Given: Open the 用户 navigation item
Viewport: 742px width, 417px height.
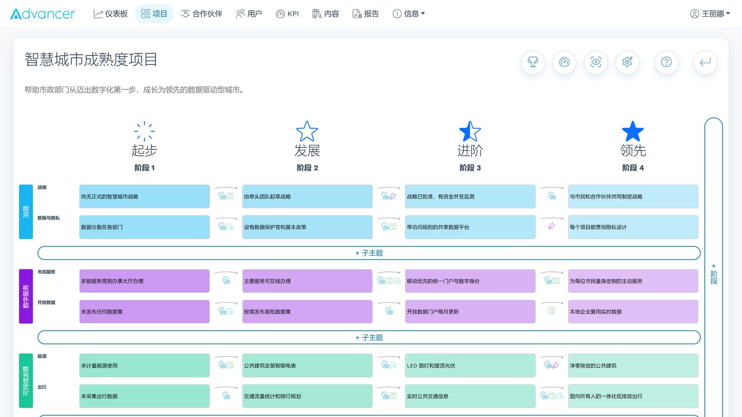Looking at the screenshot, I should pos(249,14).
